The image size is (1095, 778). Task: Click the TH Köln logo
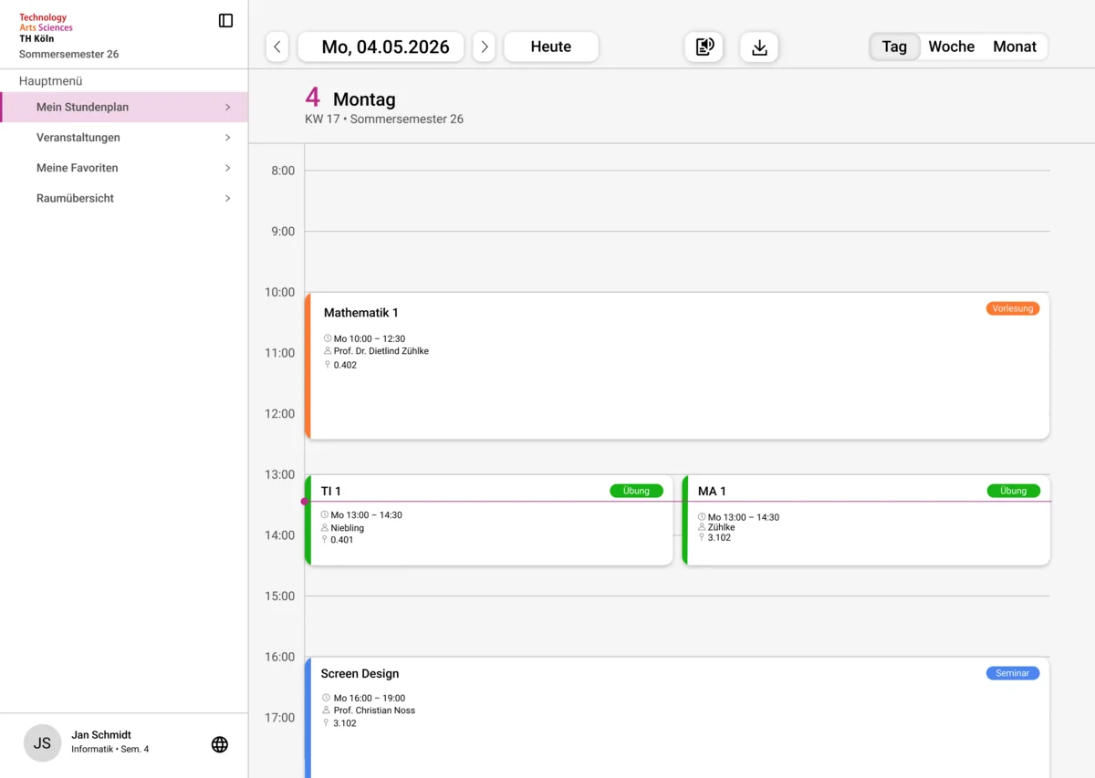pyautogui.click(x=46, y=27)
